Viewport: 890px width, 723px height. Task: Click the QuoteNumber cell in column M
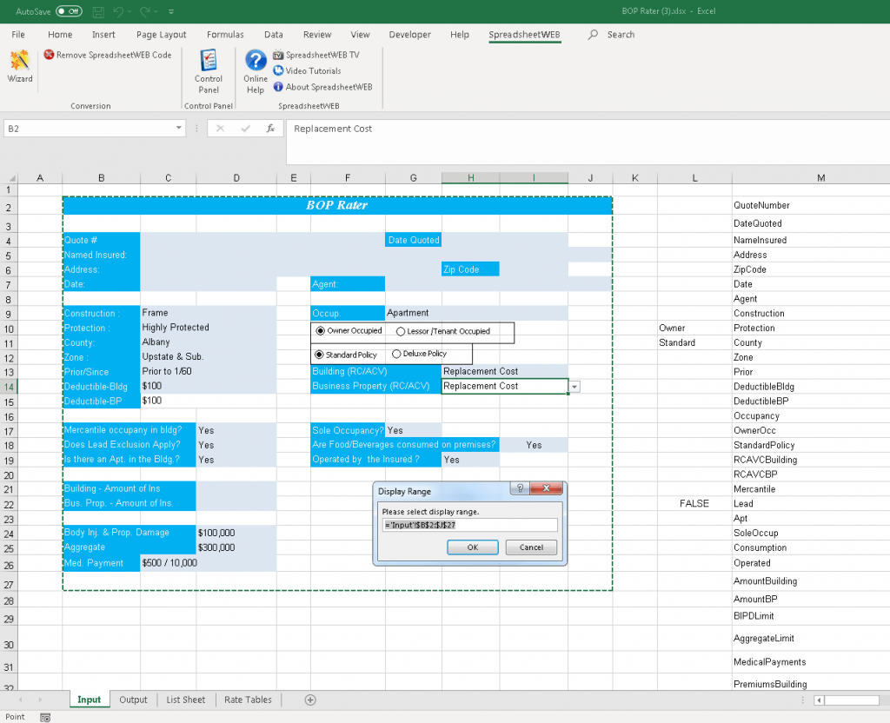(811, 205)
